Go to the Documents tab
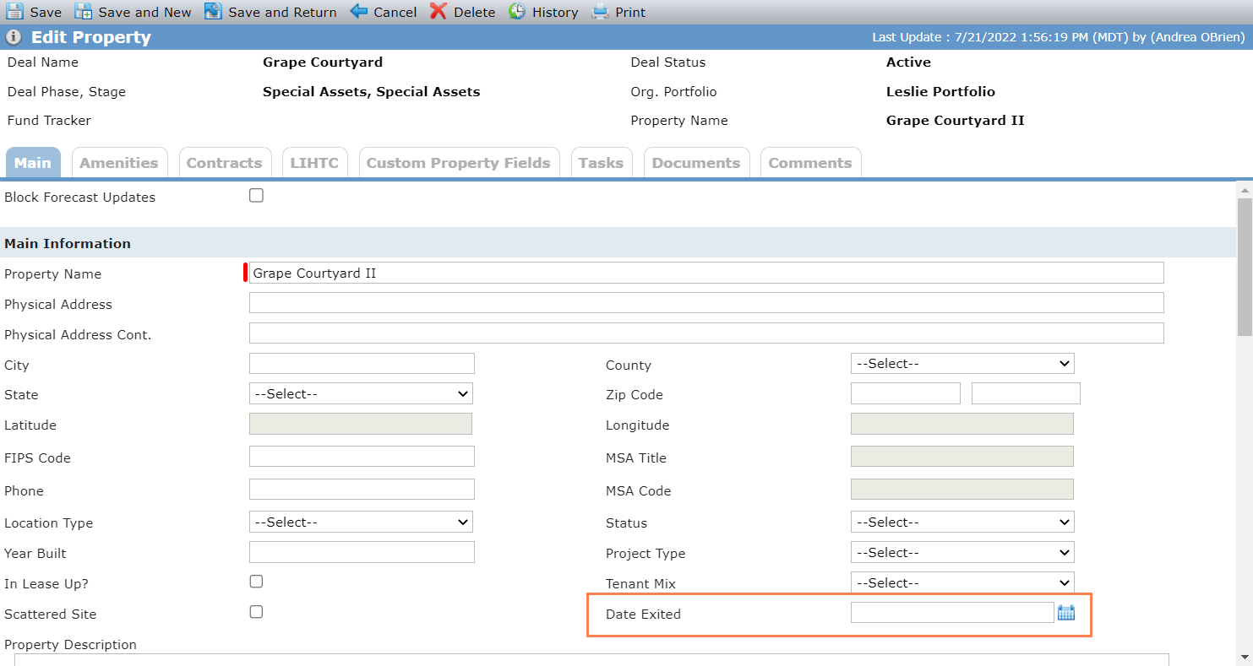1253x666 pixels. (x=696, y=163)
